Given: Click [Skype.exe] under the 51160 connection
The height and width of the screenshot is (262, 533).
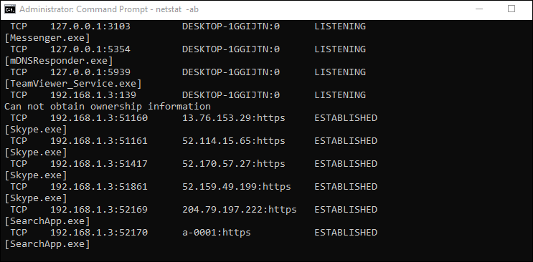Looking at the screenshot, I should (36, 130).
